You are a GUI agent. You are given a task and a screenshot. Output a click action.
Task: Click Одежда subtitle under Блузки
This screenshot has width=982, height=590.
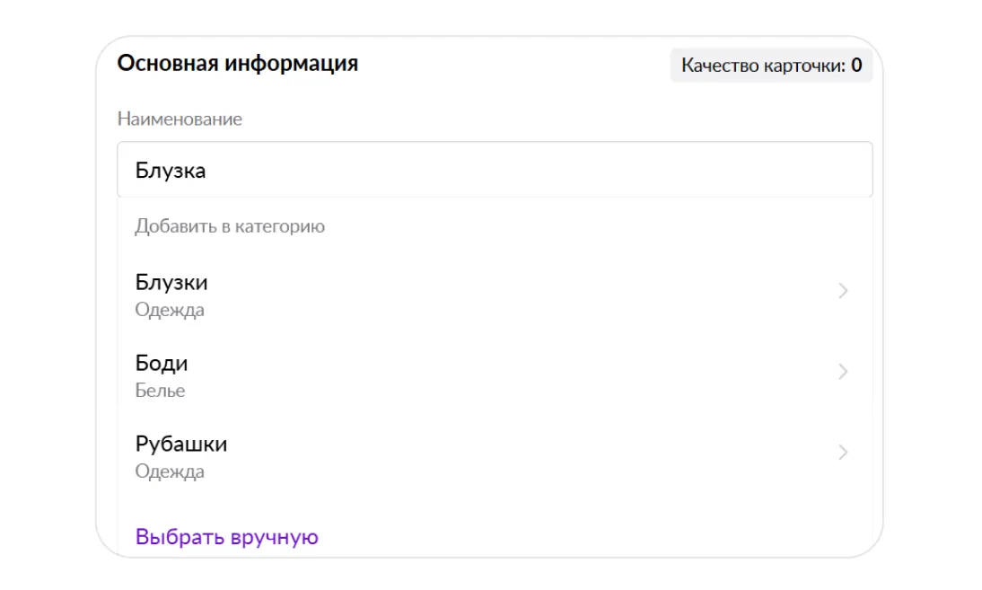(x=170, y=311)
